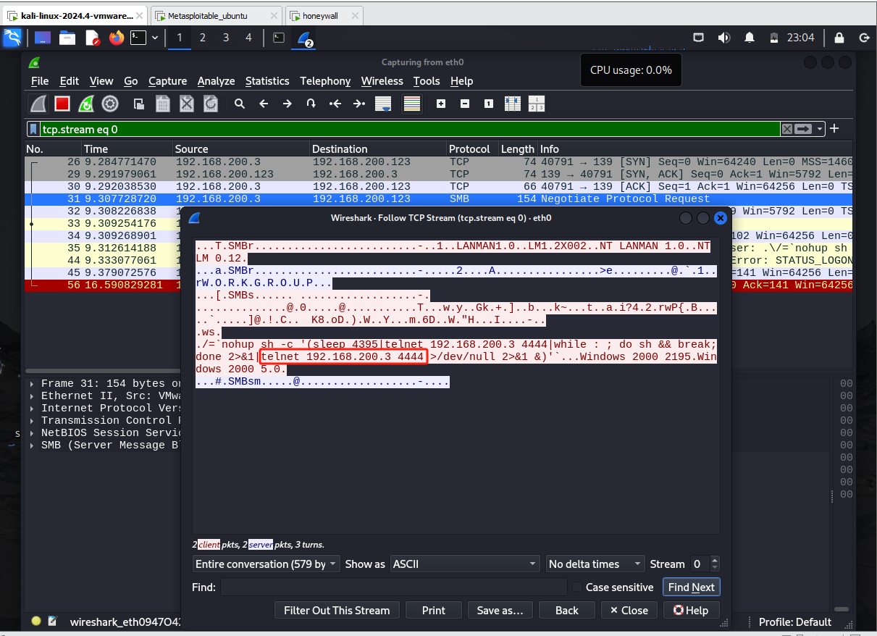Screen dimensions: 877x636
Task: Open a capture file from the toolbar
Action: coord(139,104)
